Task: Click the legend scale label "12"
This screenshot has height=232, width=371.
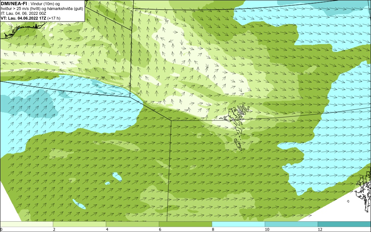Action: pyautogui.click(x=320, y=229)
